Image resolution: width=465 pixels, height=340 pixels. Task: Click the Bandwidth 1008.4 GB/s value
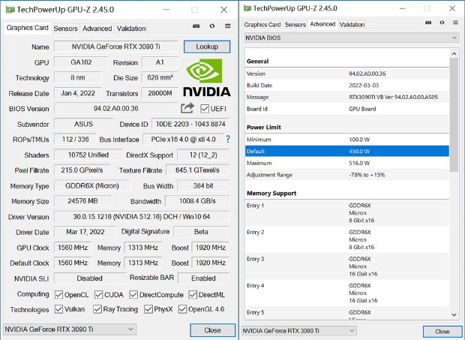point(197,201)
